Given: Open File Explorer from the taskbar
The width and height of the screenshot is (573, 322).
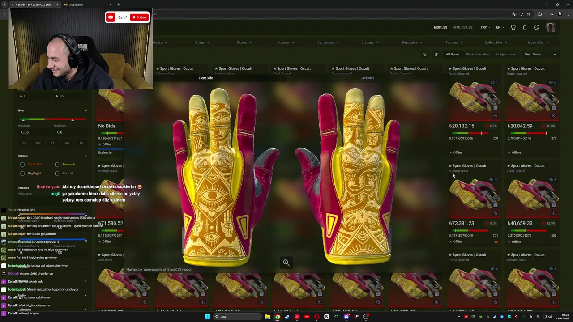Looking at the screenshot, I should (x=267, y=317).
